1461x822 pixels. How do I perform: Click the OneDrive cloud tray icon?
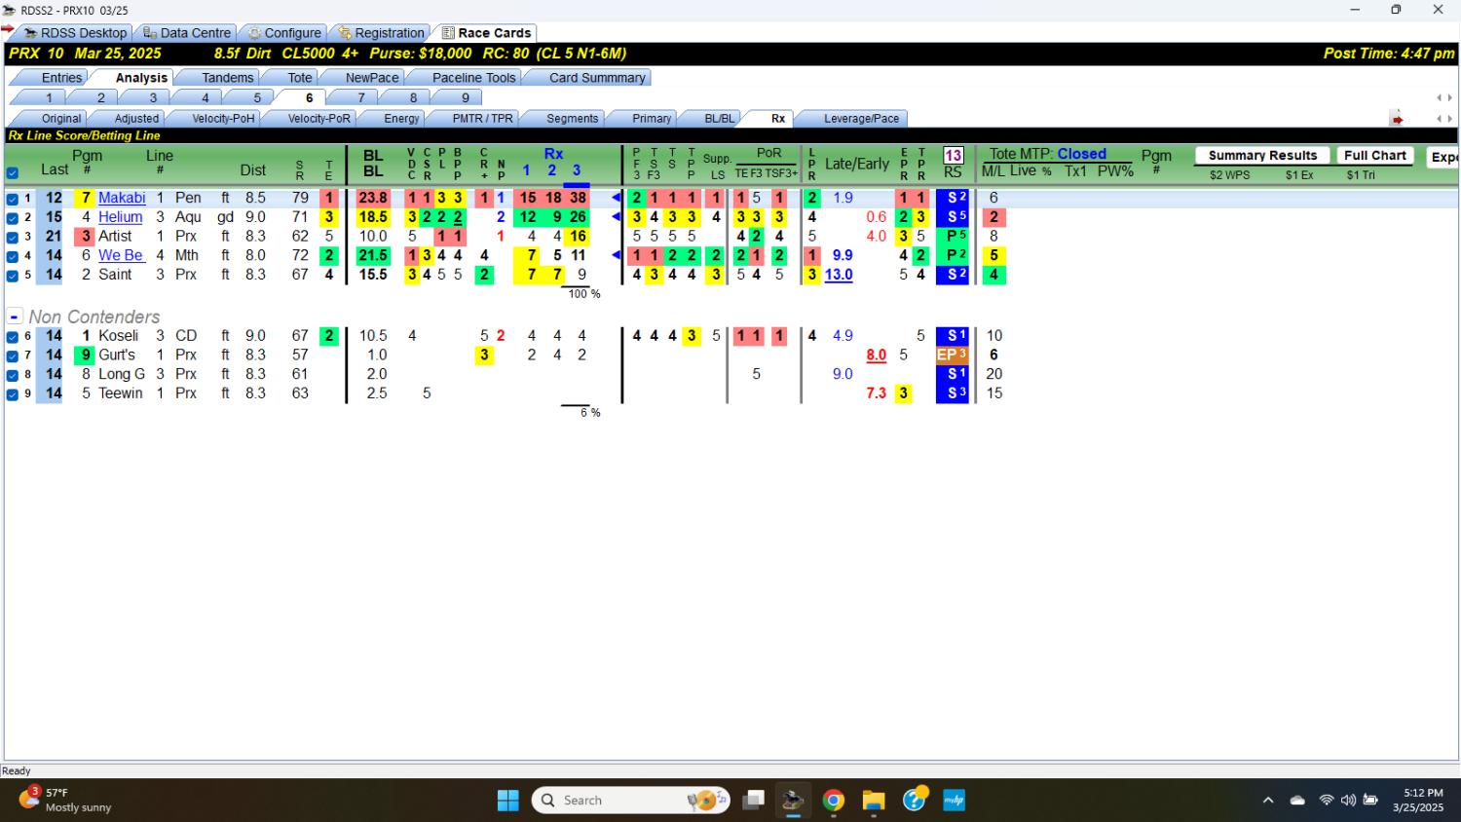pyautogui.click(x=1297, y=801)
